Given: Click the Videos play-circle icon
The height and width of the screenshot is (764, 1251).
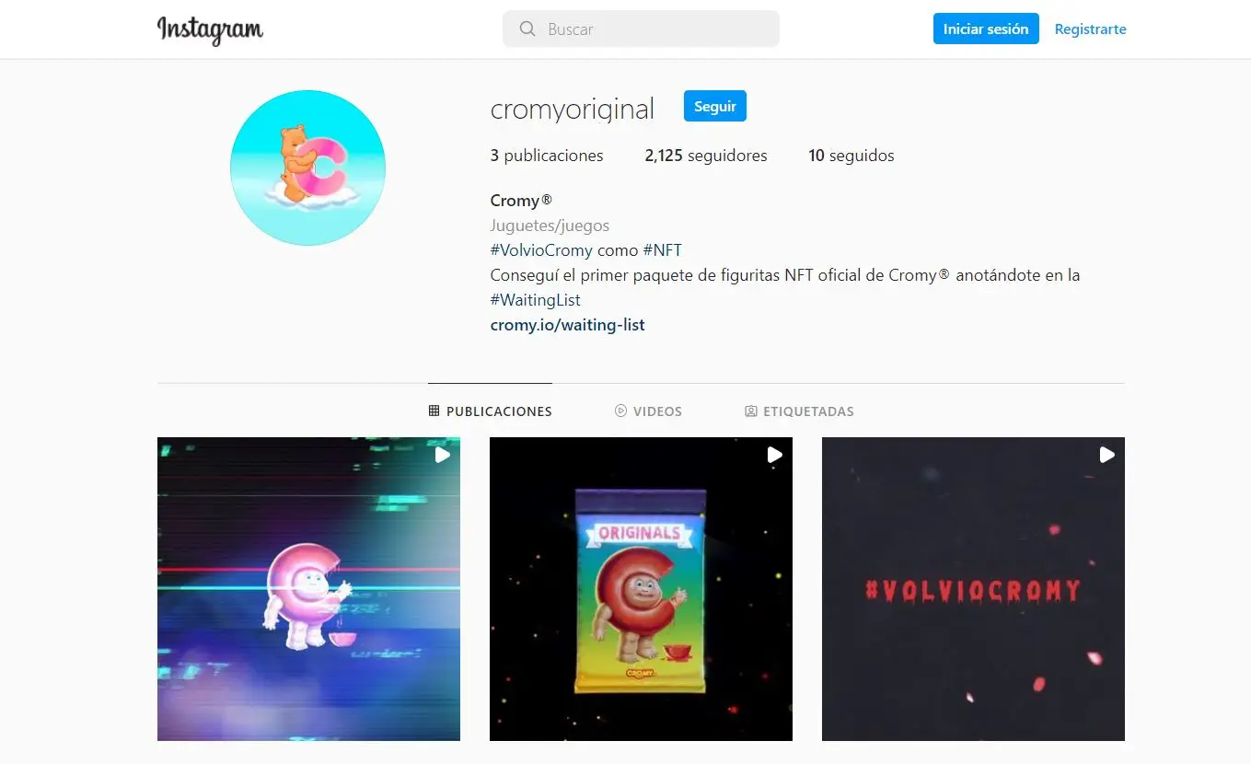Looking at the screenshot, I should 620,411.
